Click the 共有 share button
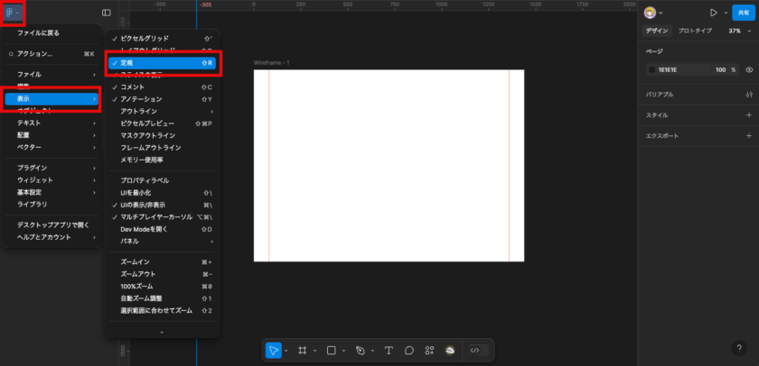Image resolution: width=759 pixels, height=366 pixels. (743, 13)
